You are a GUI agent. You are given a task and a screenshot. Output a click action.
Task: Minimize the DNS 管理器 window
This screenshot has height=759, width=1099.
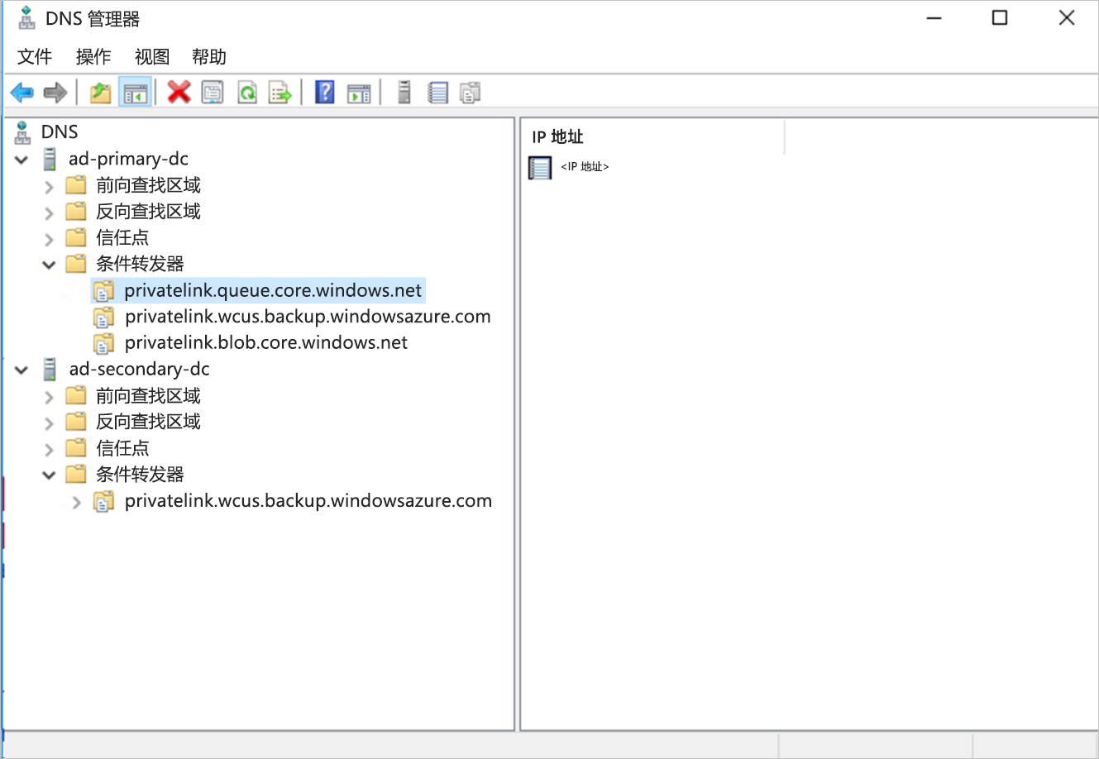(934, 17)
